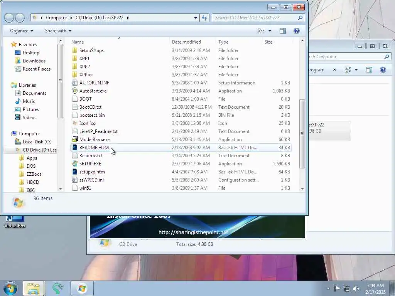395x296 pixels.
Task: Select the HBCD folder in navigation tree
Action: 32,182
